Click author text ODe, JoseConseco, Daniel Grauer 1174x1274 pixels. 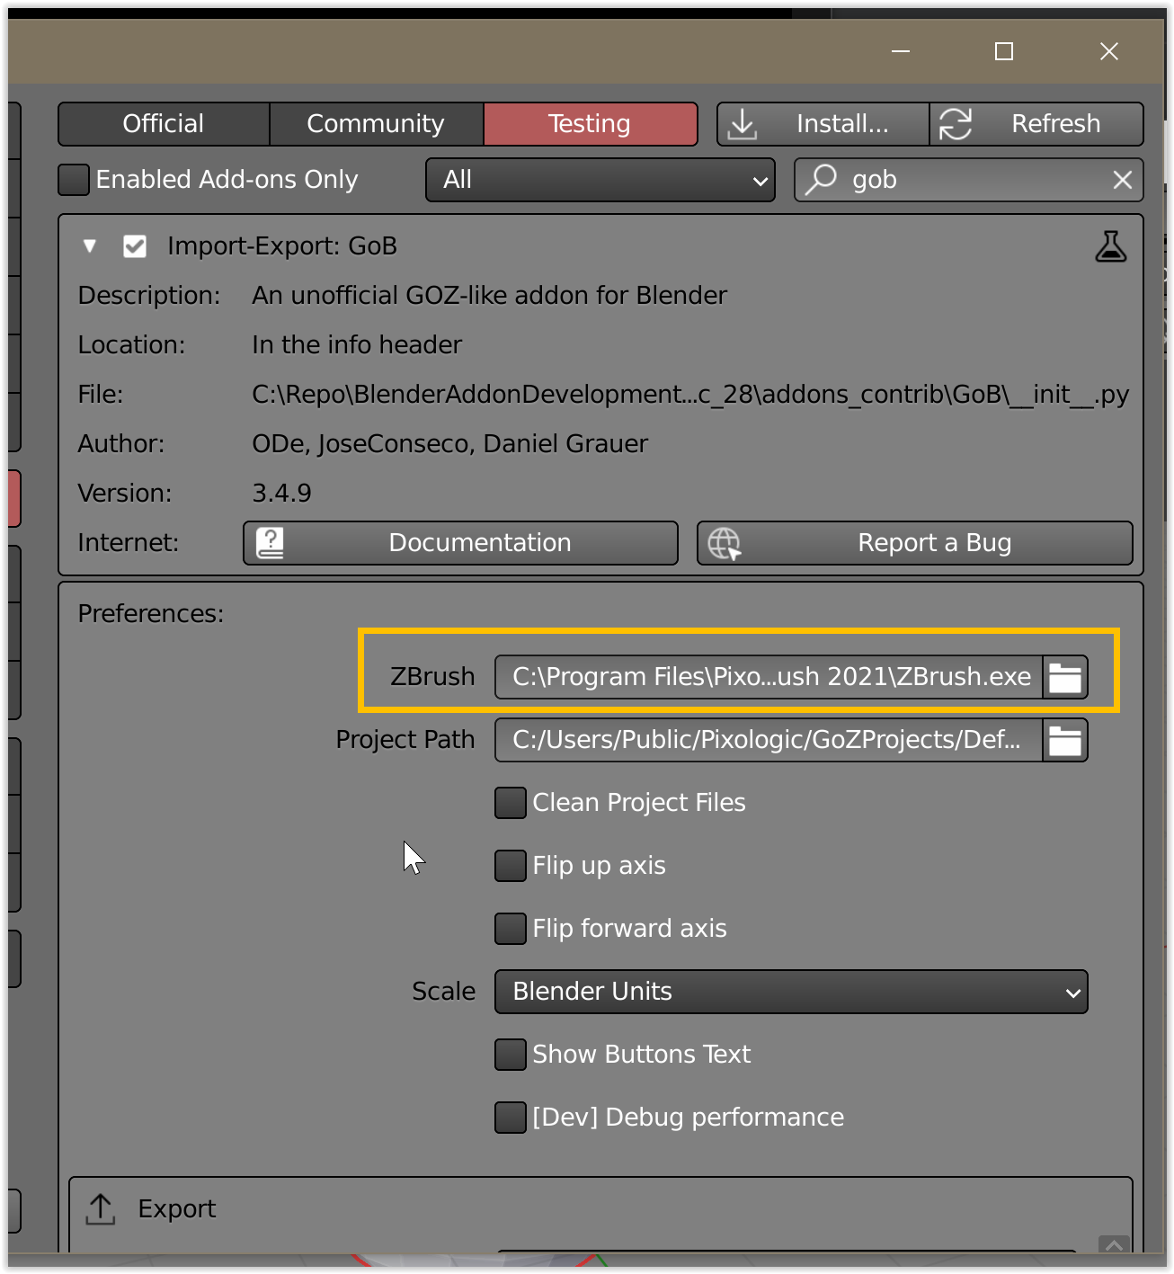point(449,444)
